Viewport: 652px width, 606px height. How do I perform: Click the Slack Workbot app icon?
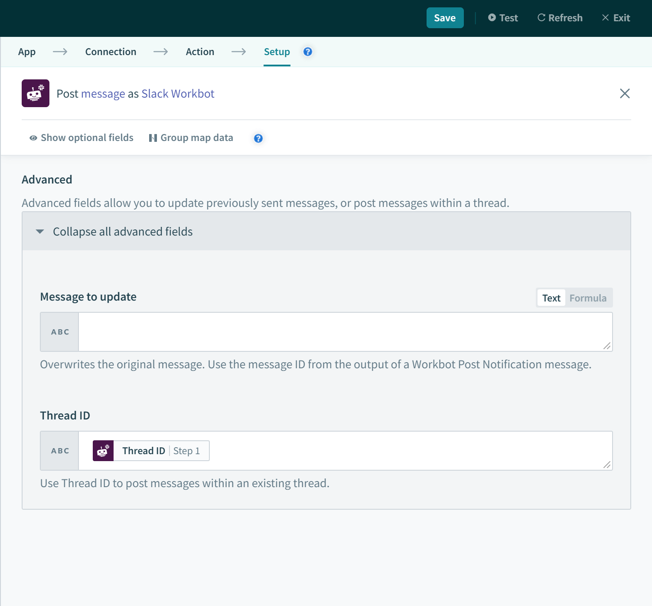[x=36, y=93]
